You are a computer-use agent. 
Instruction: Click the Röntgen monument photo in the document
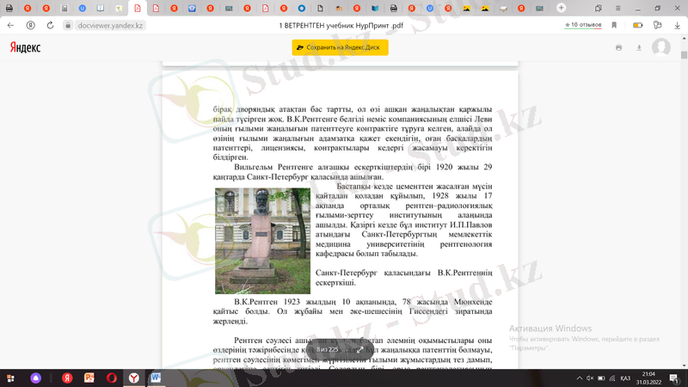point(262,241)
